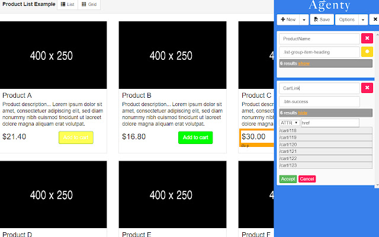Click the Options button
The image size is (379, 237).
[x=346, y=20]
